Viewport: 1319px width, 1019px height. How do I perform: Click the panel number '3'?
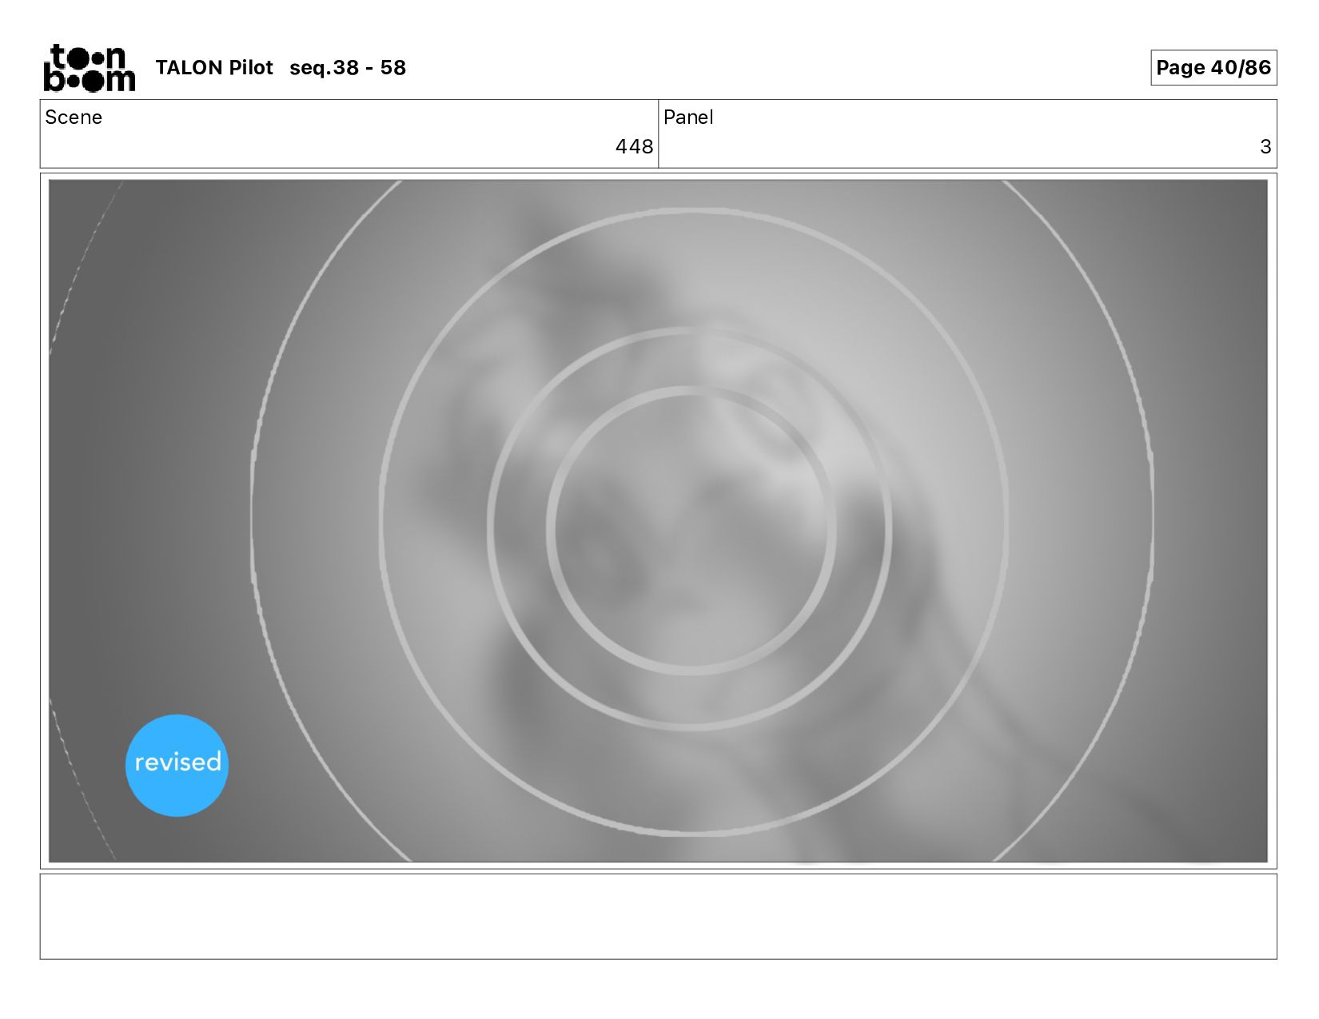coord(1265,147)
